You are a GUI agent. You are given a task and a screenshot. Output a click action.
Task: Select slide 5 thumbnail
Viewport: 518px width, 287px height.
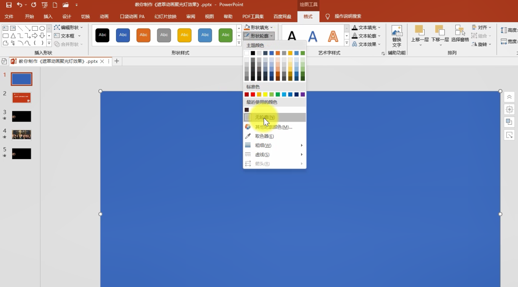coord(21,154)
